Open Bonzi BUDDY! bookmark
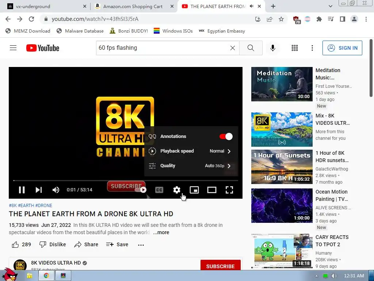Viewport: 374px width, 281px height. point(129,31)
